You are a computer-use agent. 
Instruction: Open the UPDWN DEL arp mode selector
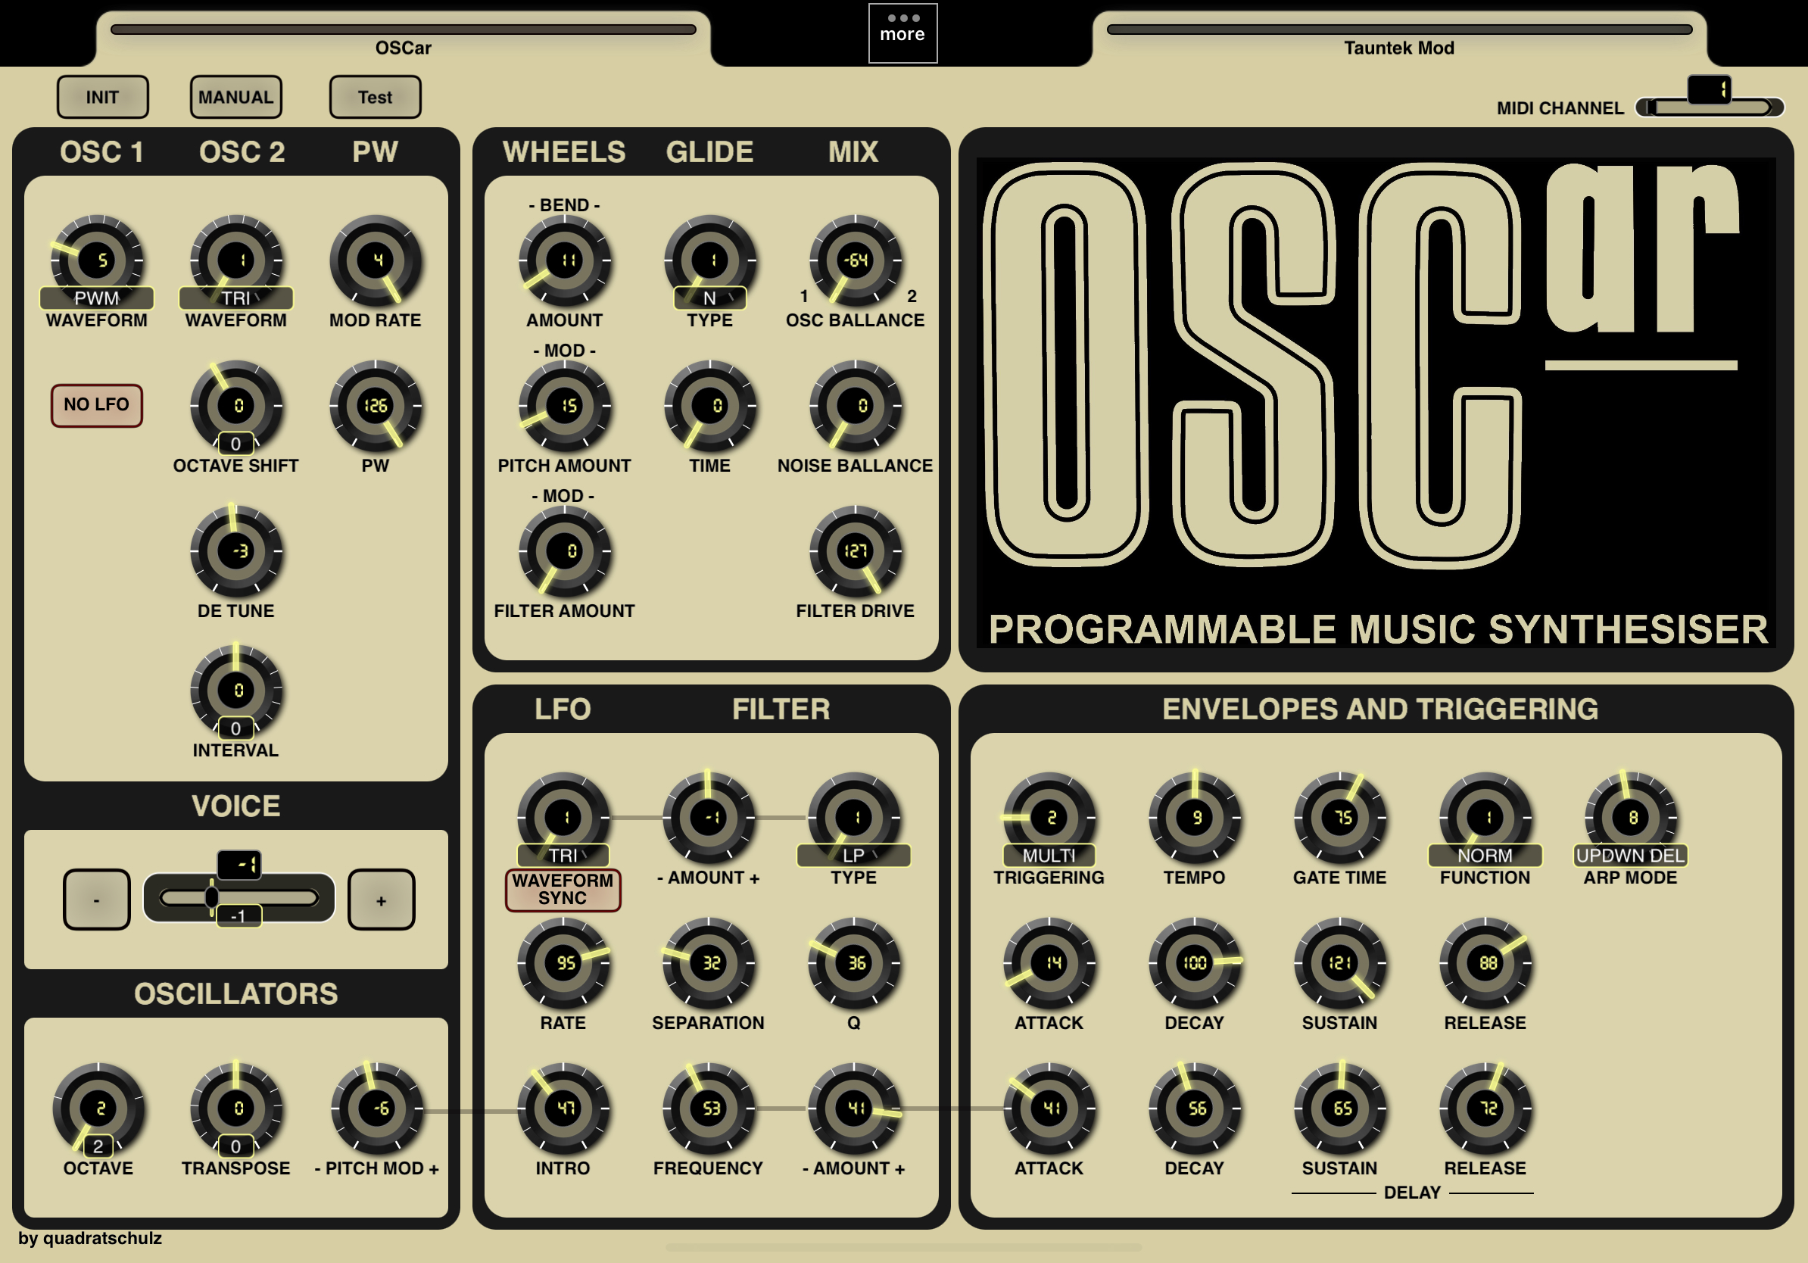click(x=1631, y=855)
